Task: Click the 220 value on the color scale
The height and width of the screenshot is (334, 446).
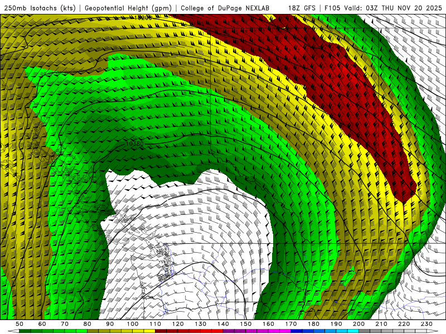Action: coord(404,324)
